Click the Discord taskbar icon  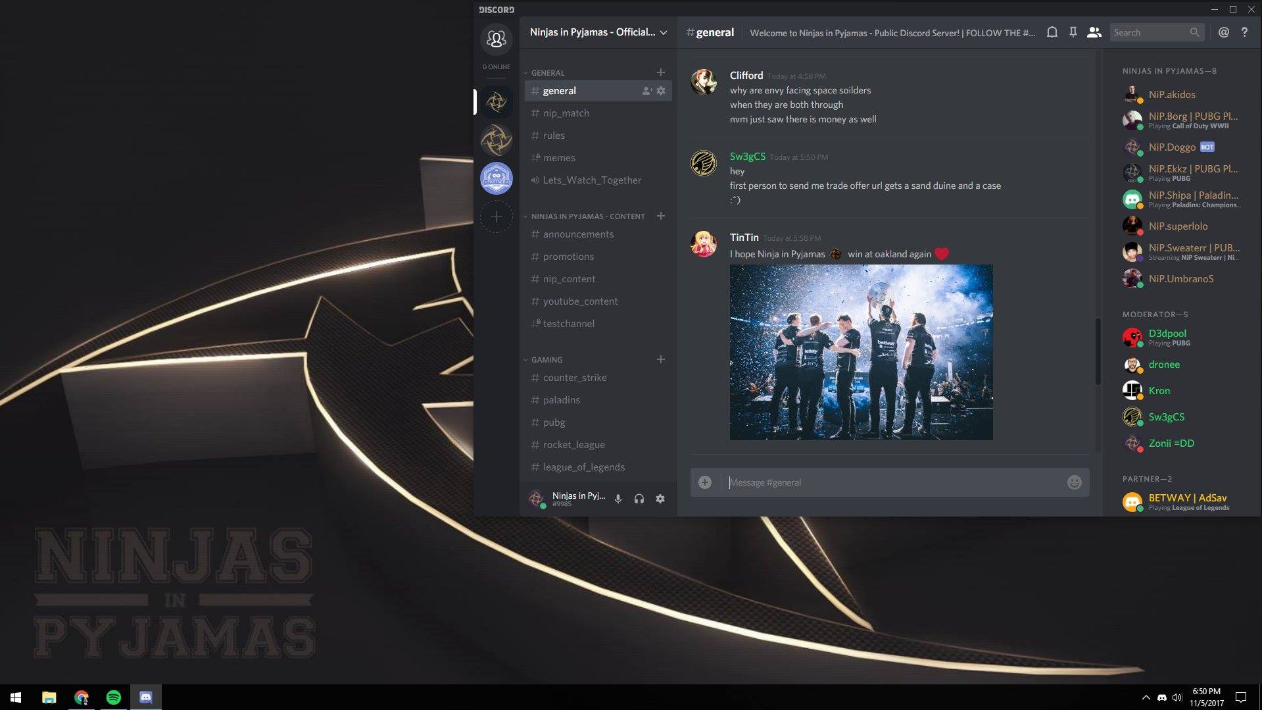click(x=145, y=697)
